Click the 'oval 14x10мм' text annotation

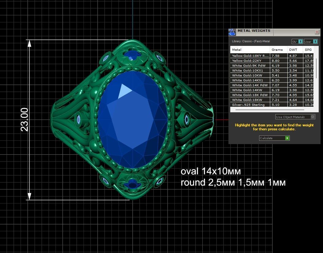click(211, 171)
